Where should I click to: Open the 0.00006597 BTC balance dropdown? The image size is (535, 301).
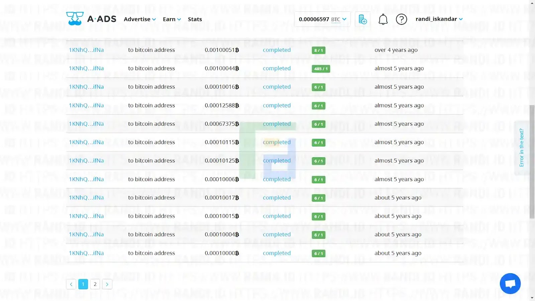[322, 19]
